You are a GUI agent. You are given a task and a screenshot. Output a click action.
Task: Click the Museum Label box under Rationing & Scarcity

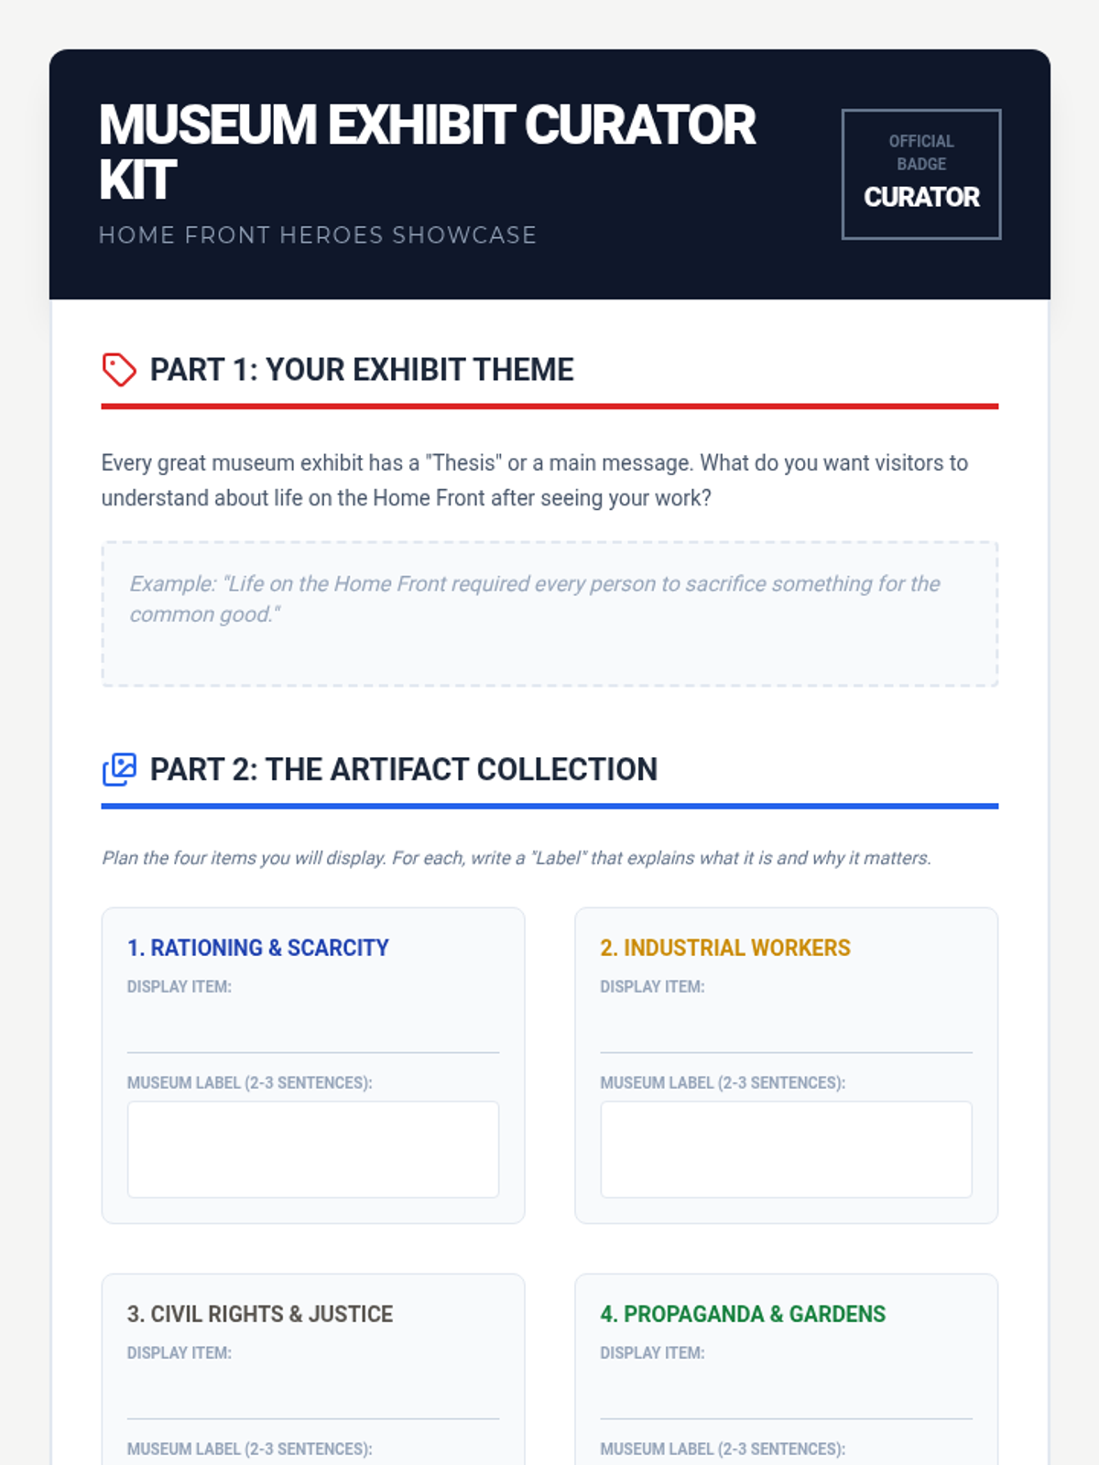313,1149
